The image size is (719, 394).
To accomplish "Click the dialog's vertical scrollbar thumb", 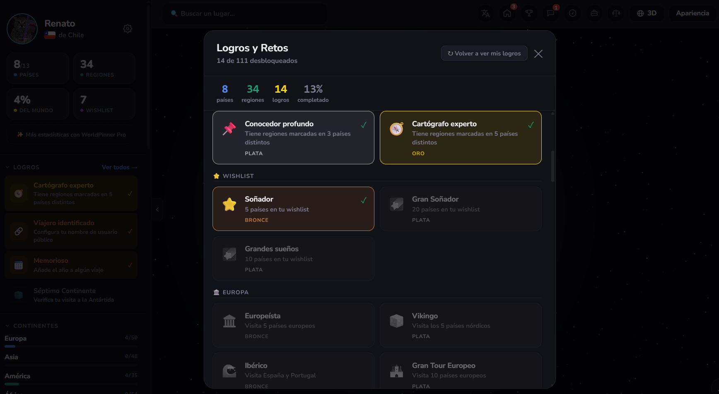I will 553,166.
